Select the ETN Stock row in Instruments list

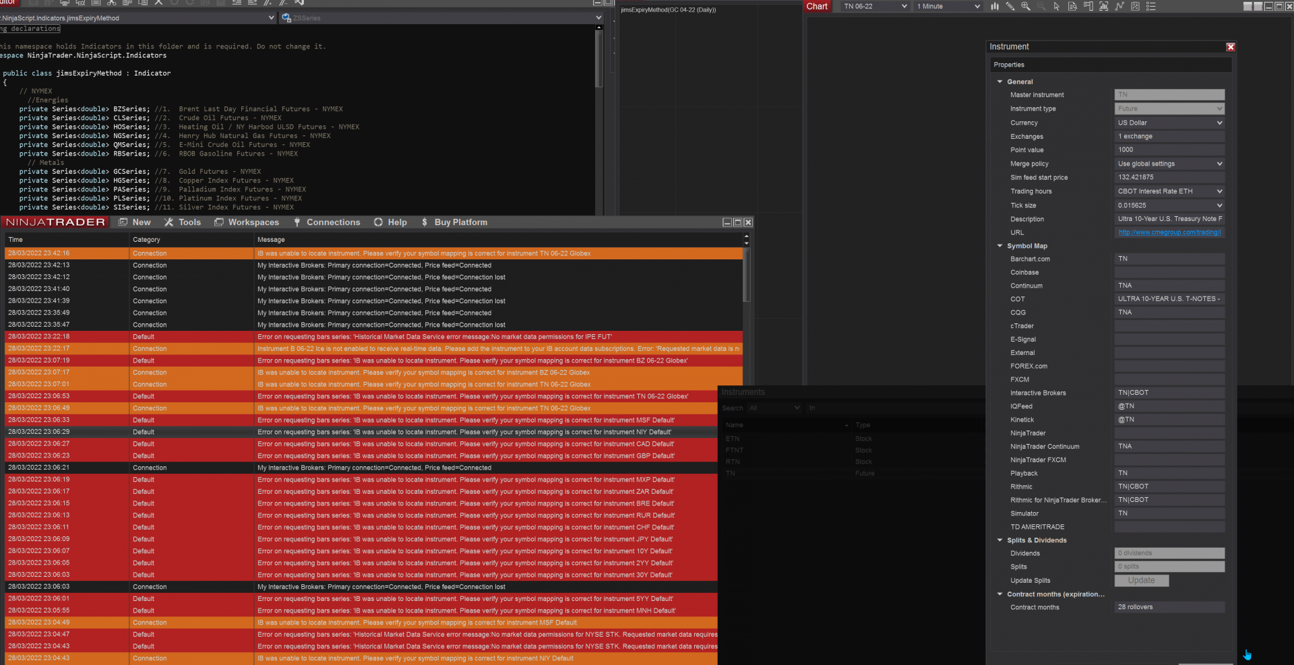click(855, 439)
